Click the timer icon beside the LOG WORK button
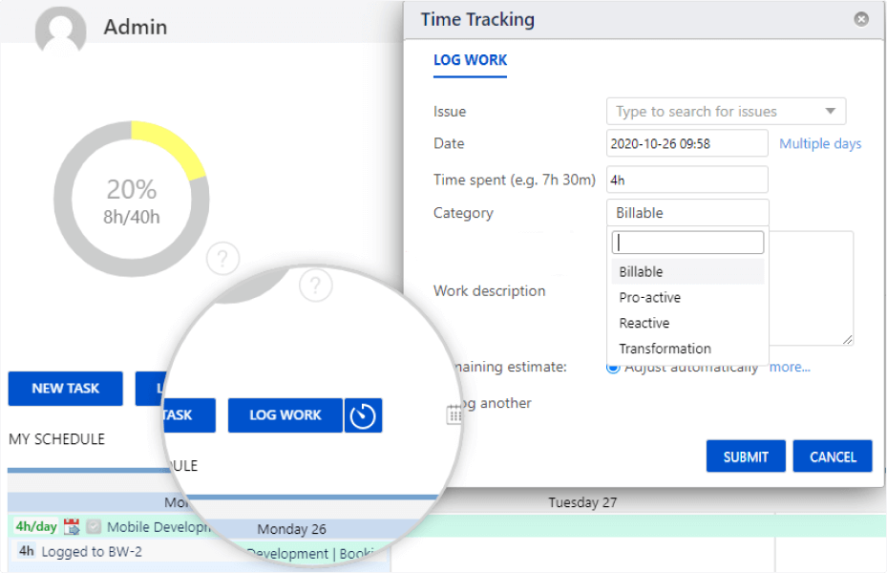 (x=363, y=414)
